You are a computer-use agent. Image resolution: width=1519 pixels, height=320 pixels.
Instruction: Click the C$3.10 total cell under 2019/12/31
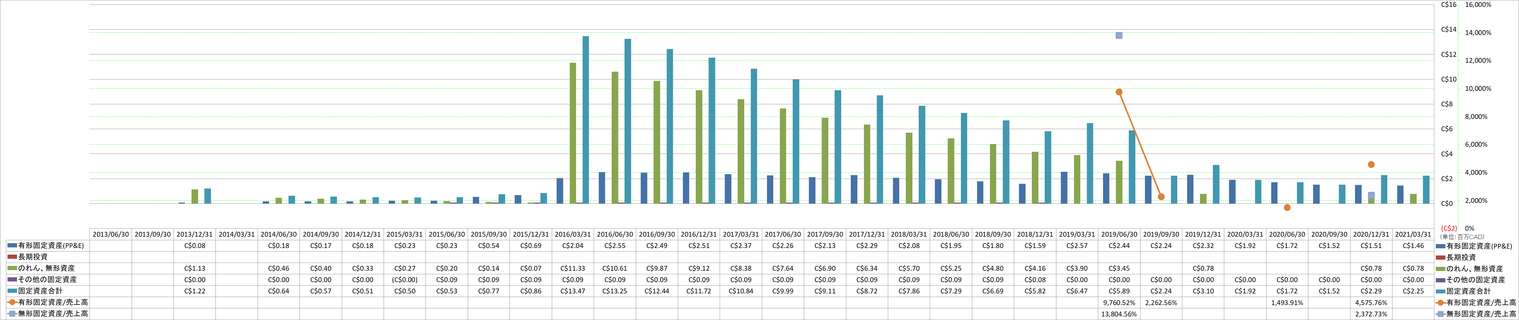point(1204,291)
